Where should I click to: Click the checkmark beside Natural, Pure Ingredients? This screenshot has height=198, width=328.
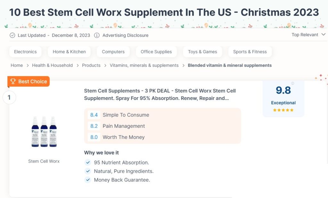[88, 171]
